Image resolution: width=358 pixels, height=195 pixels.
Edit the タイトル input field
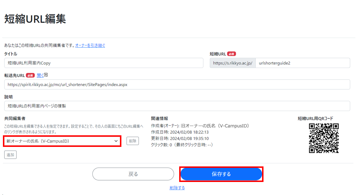104,63
